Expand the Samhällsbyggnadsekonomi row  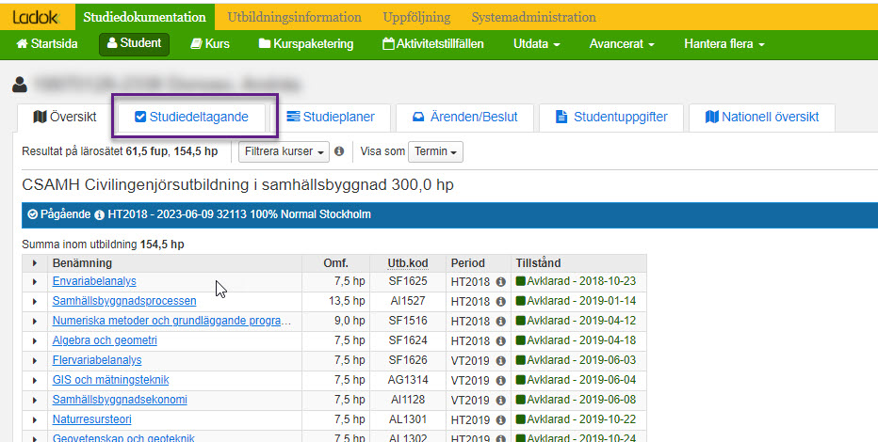click(x=35, y=400)
